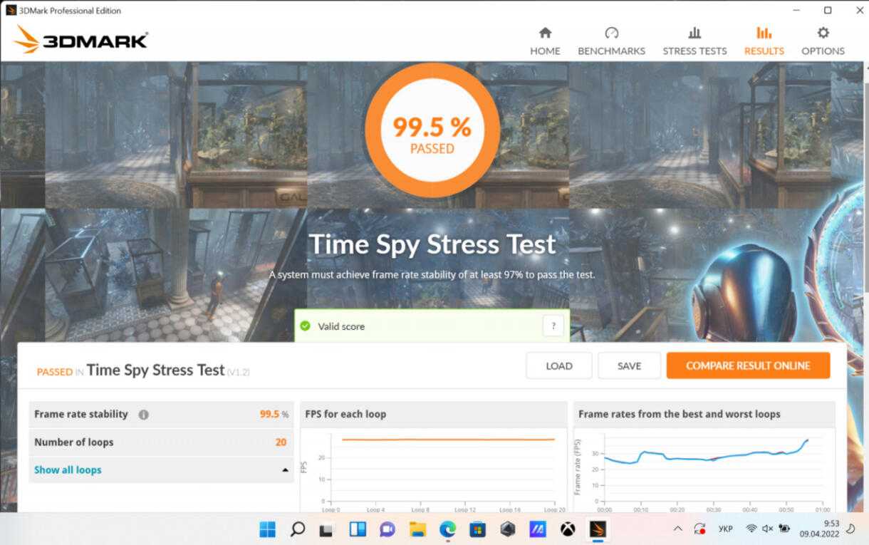The width and height of the screenshot is (869, 545).
Task: Open the Show all loops link
Action: point(68,469)
